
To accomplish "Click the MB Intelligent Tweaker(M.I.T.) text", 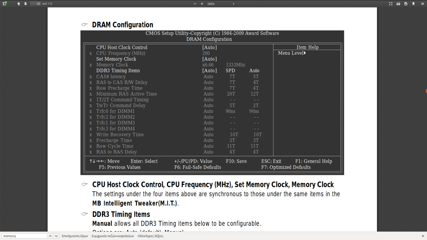I will pyautogui.click(x=135, y=203).
